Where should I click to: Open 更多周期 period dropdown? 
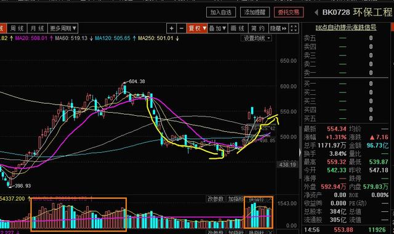[x=63, y=28]
